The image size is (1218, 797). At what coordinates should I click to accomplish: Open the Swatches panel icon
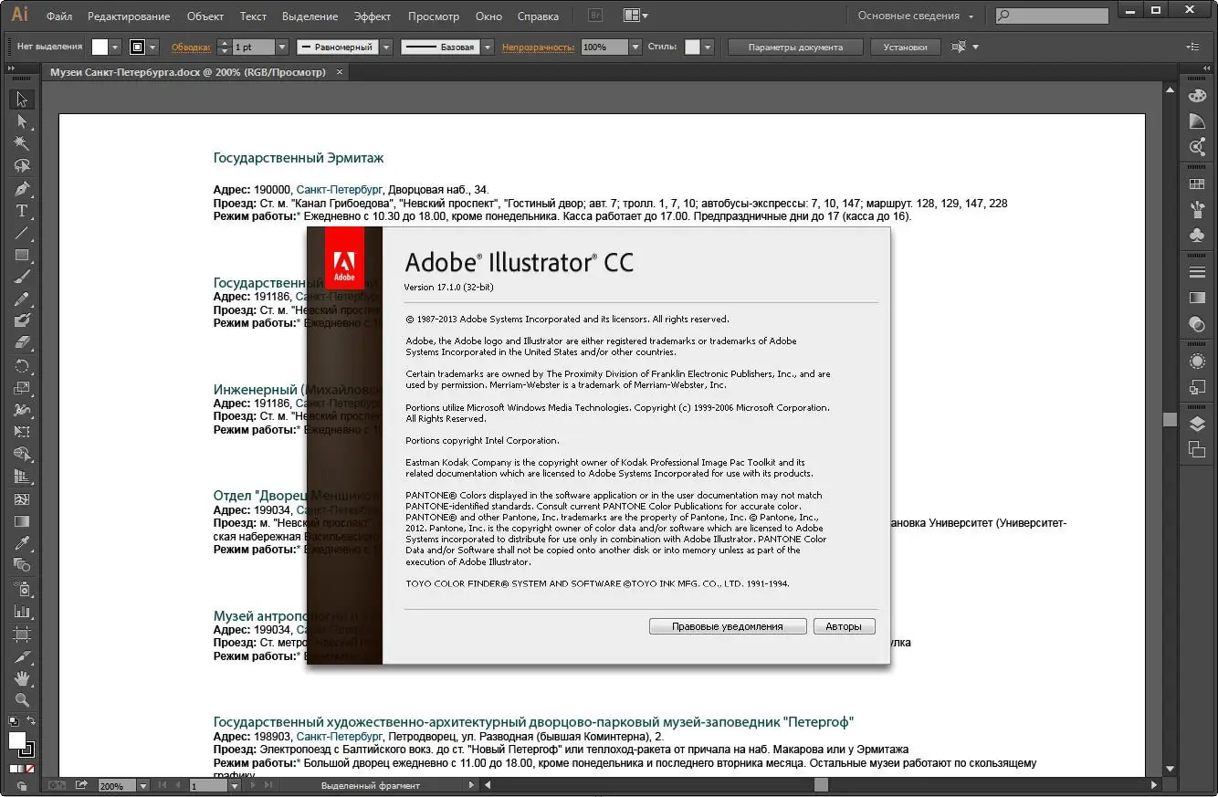coord(1197,184)
